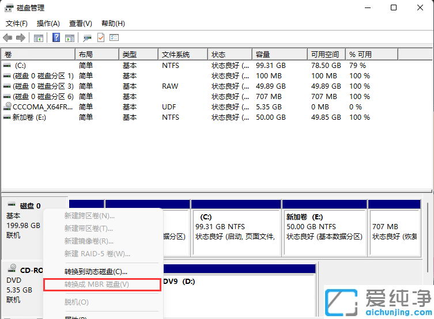
Task: Click the Back arrow toolbar icon
Action: 7,37
